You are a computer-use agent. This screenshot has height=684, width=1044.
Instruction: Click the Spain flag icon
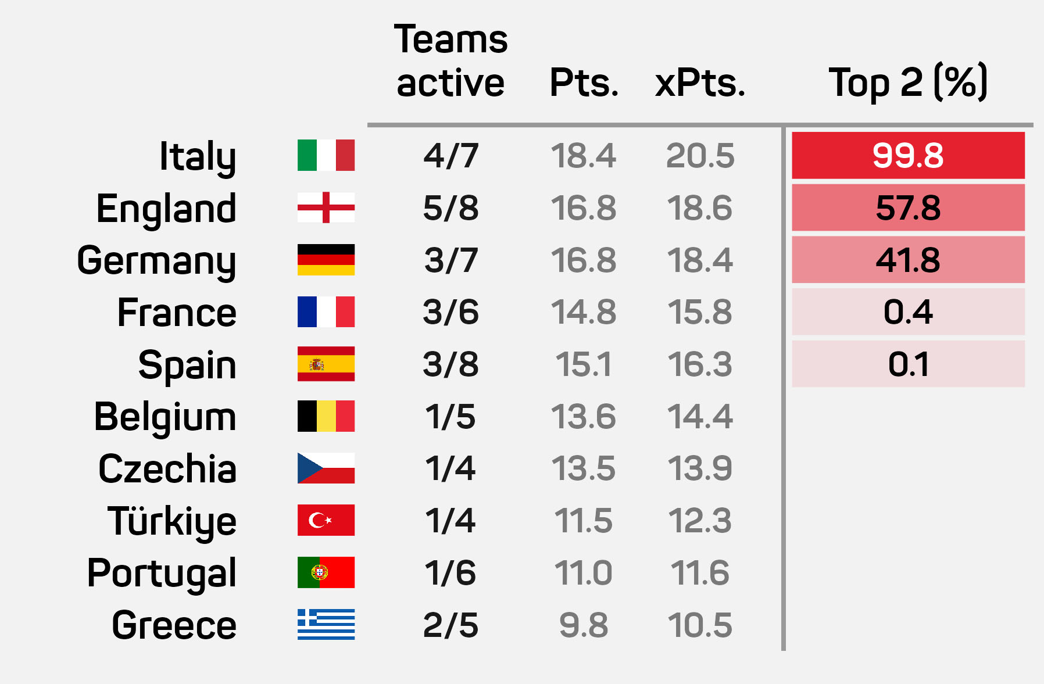pos(326,364)
